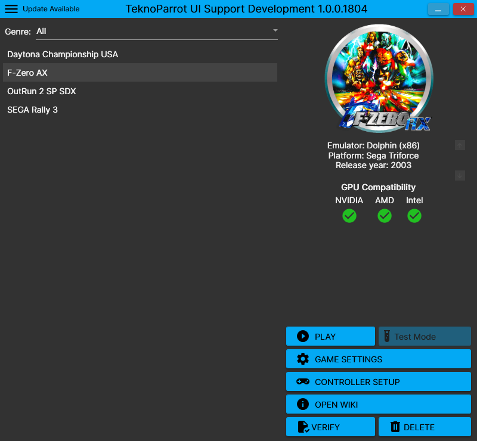Click the AMD compatibility checkmark

pos(385,216)
